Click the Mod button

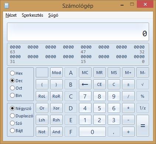56,73
